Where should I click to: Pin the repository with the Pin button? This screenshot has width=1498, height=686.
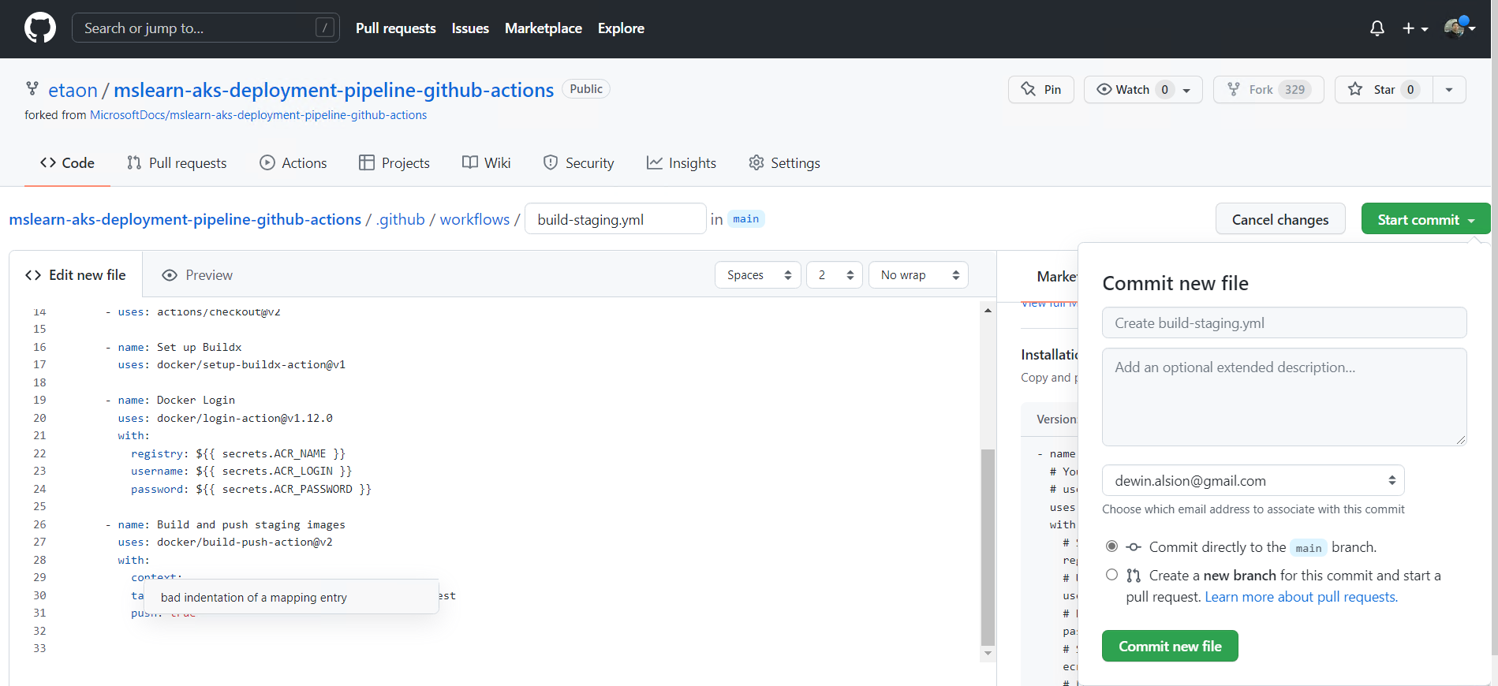point(1040,89)
